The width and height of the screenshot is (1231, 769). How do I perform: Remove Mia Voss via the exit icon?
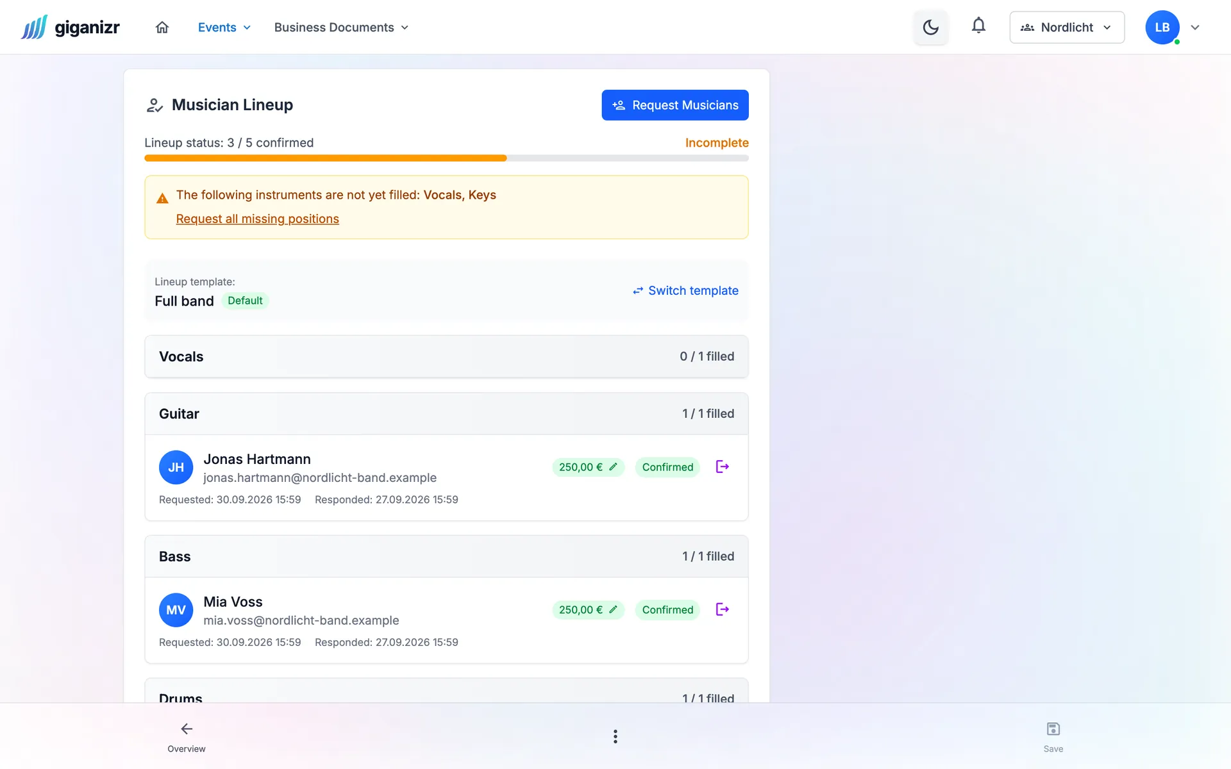pos(723,609)
